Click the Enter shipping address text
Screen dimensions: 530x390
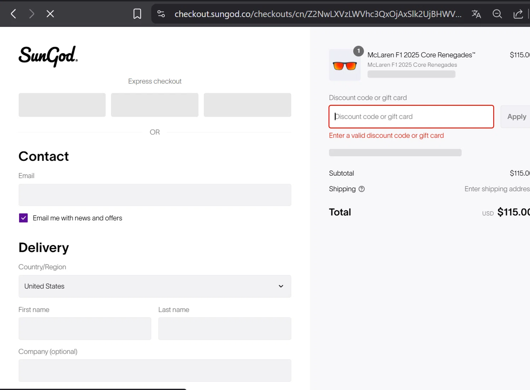click(x=497, y=189)
